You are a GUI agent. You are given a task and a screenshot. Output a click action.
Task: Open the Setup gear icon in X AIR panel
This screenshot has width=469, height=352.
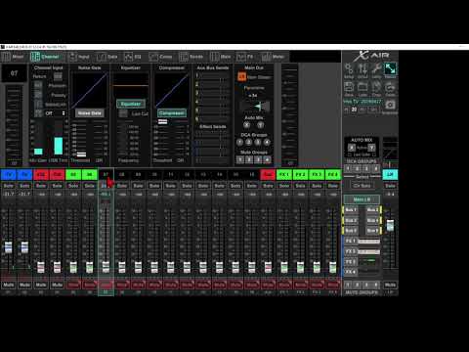click(x=349, y=68)
